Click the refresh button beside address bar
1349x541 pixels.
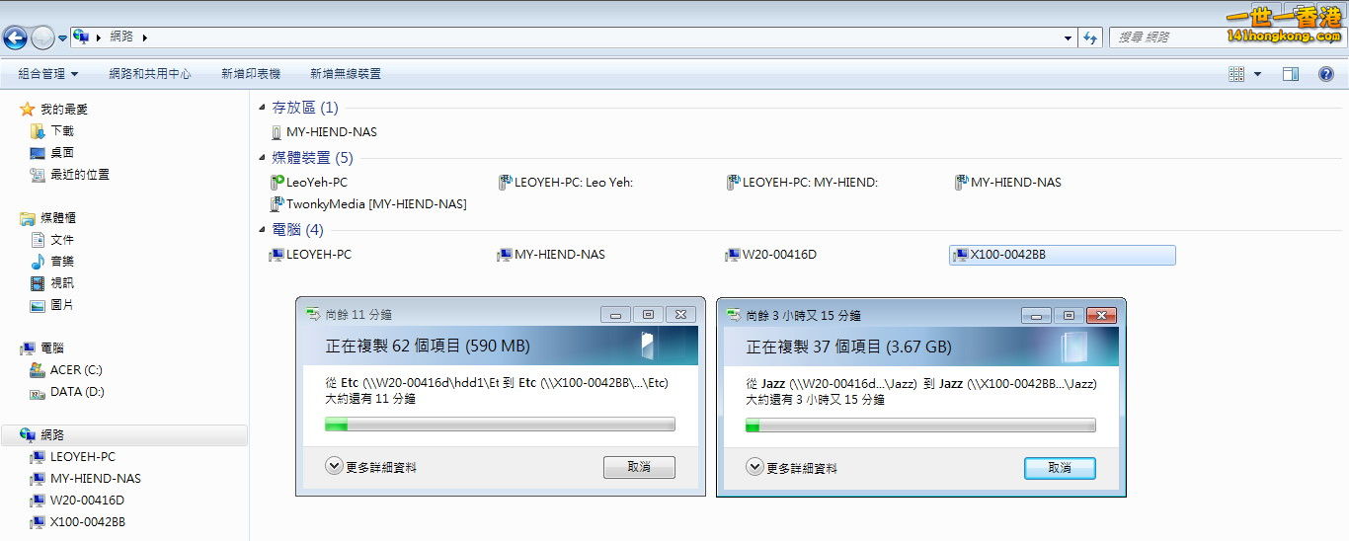(x=1090, y=38)
